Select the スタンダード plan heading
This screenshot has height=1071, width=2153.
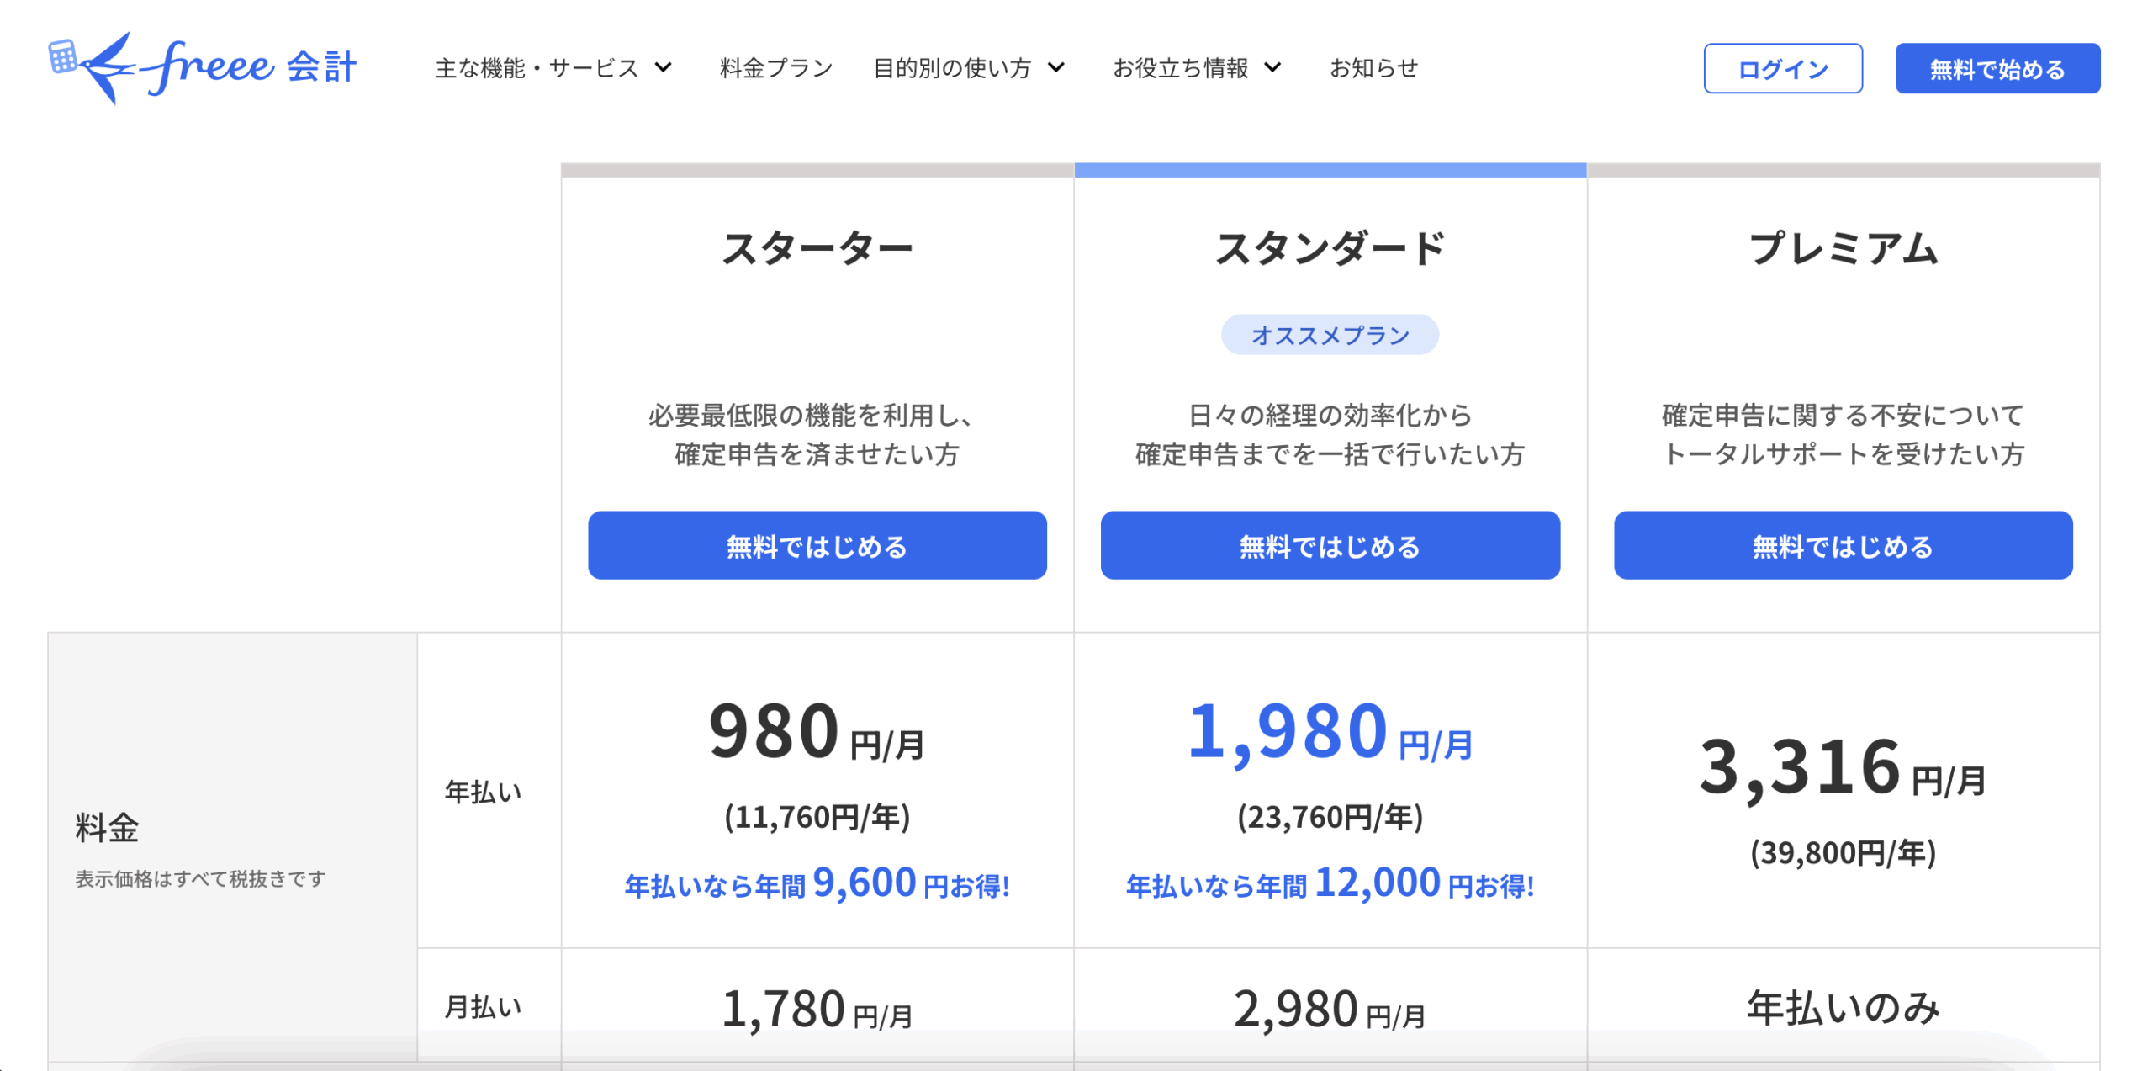tap(1330, 249)
